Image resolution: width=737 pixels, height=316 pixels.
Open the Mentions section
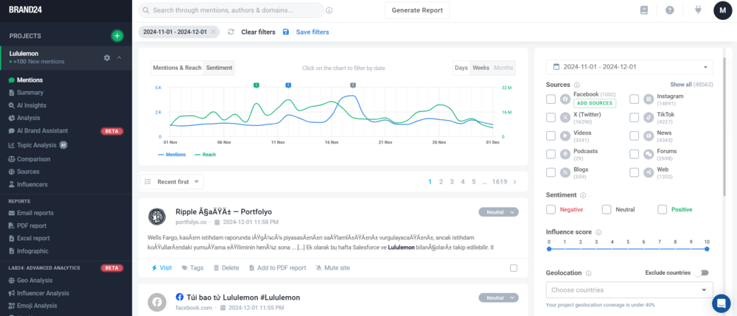[x=29, y=80]
